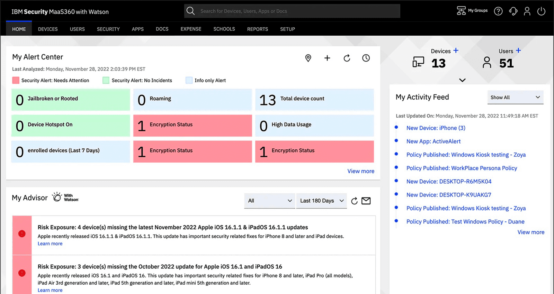Open Policy Published: WorkPlace Persona Policy

click(x=462, y=168)
